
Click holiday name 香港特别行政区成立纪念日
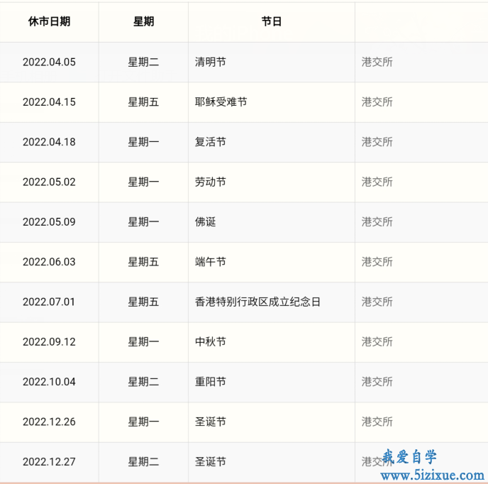point(257,302)
